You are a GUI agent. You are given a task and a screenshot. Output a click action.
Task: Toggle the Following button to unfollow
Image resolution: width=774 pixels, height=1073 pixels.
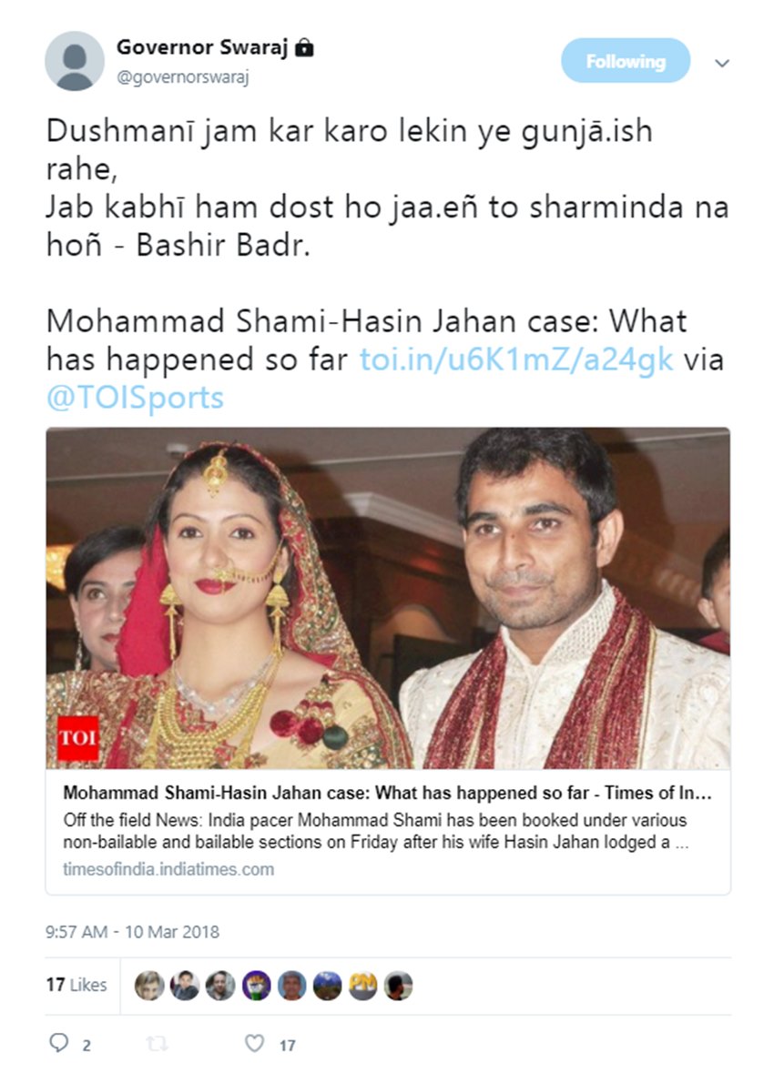[626, 61]
